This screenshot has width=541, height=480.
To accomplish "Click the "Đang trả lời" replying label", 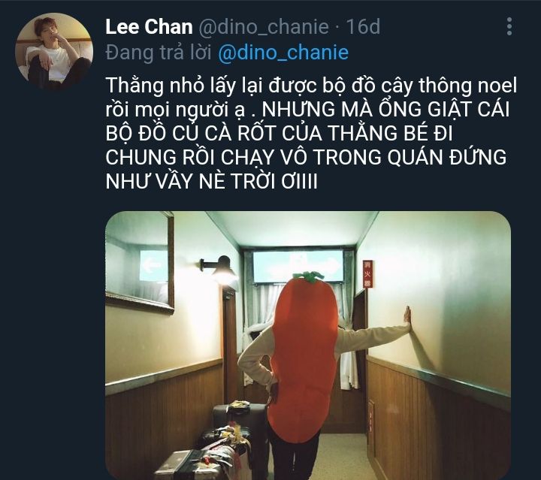I will 159,53.
